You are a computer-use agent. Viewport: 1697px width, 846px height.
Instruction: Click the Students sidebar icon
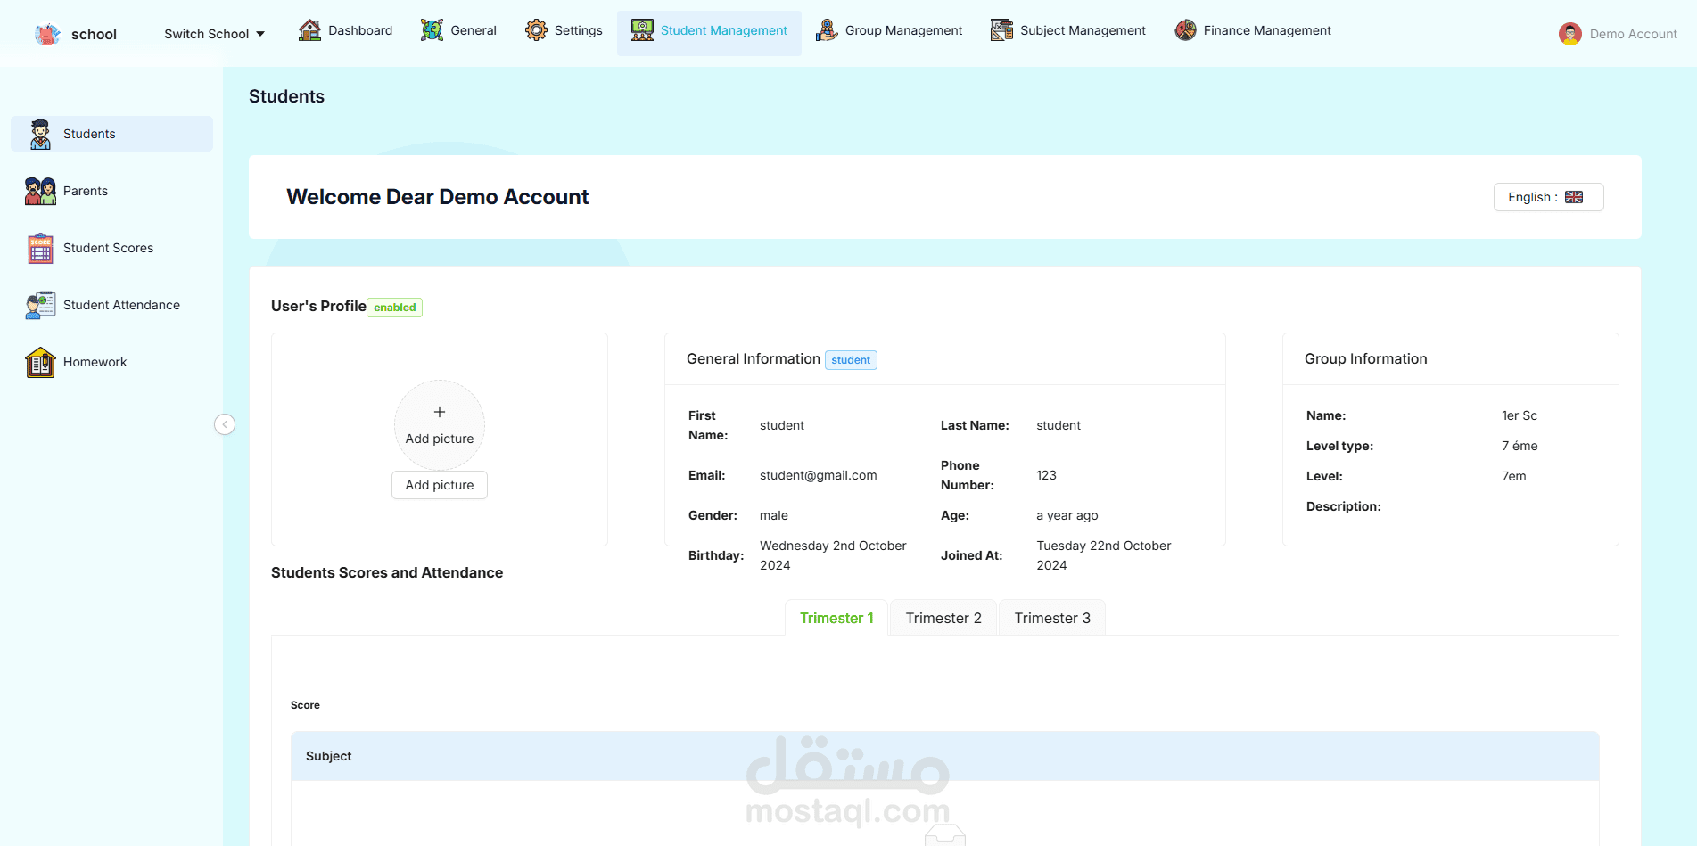click(40, 134)
